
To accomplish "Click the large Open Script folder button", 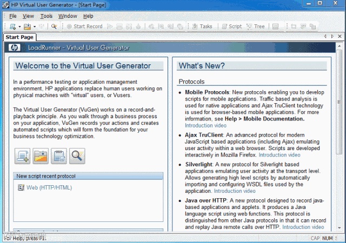I will 41,156.
